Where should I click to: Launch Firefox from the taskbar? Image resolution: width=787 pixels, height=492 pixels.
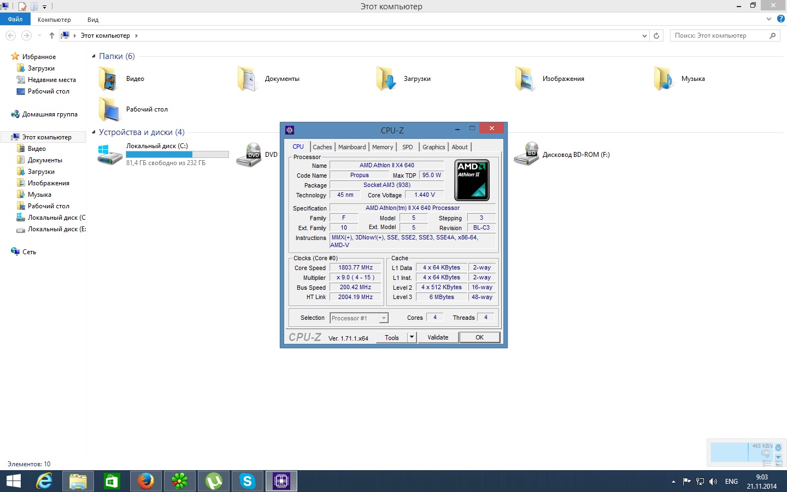point(145,481)
